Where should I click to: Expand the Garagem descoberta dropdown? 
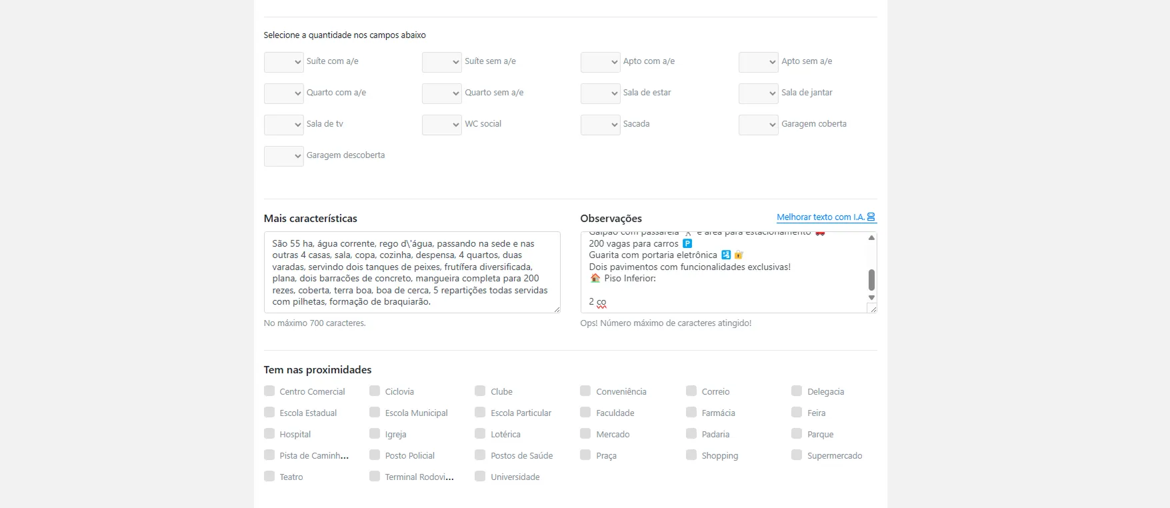pos(284,156)
